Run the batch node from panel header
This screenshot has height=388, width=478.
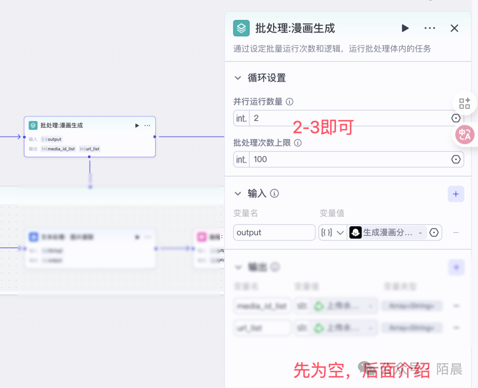click(405, 28)
